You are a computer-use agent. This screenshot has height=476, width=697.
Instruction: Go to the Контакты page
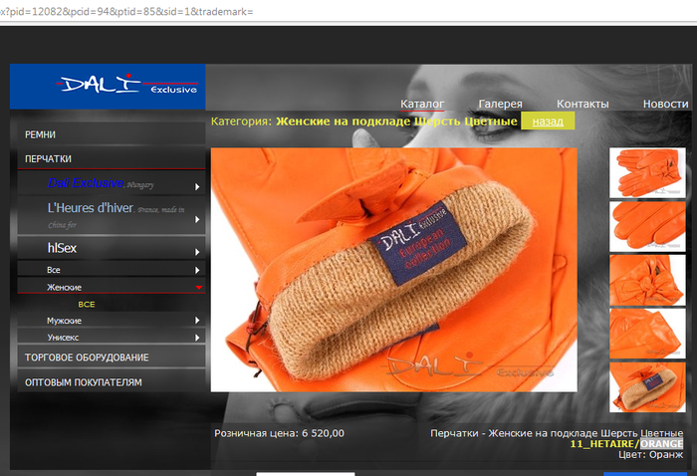[x=582, y=104]
